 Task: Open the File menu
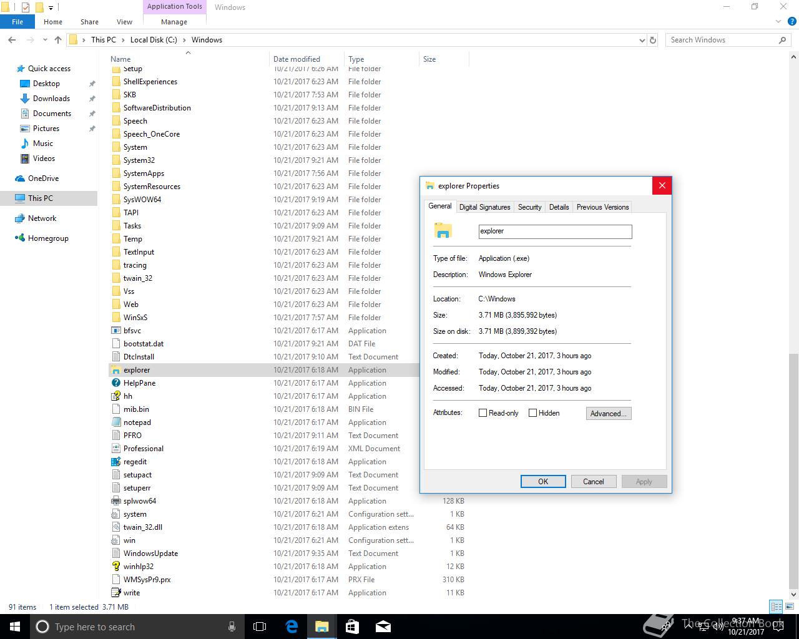click(17, 22)
